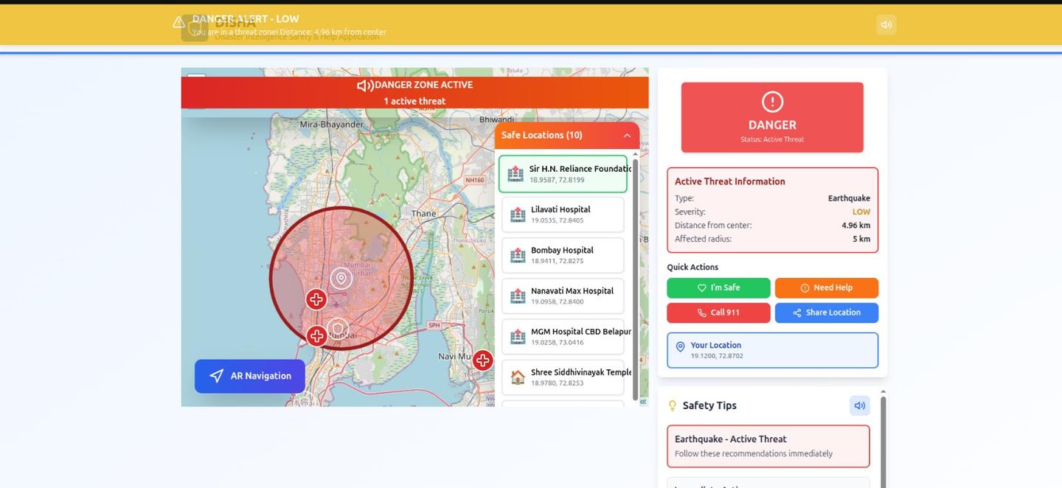Click the Bombay Hospital building icon
Screen dimensions: 1062x488
(518, 256)
